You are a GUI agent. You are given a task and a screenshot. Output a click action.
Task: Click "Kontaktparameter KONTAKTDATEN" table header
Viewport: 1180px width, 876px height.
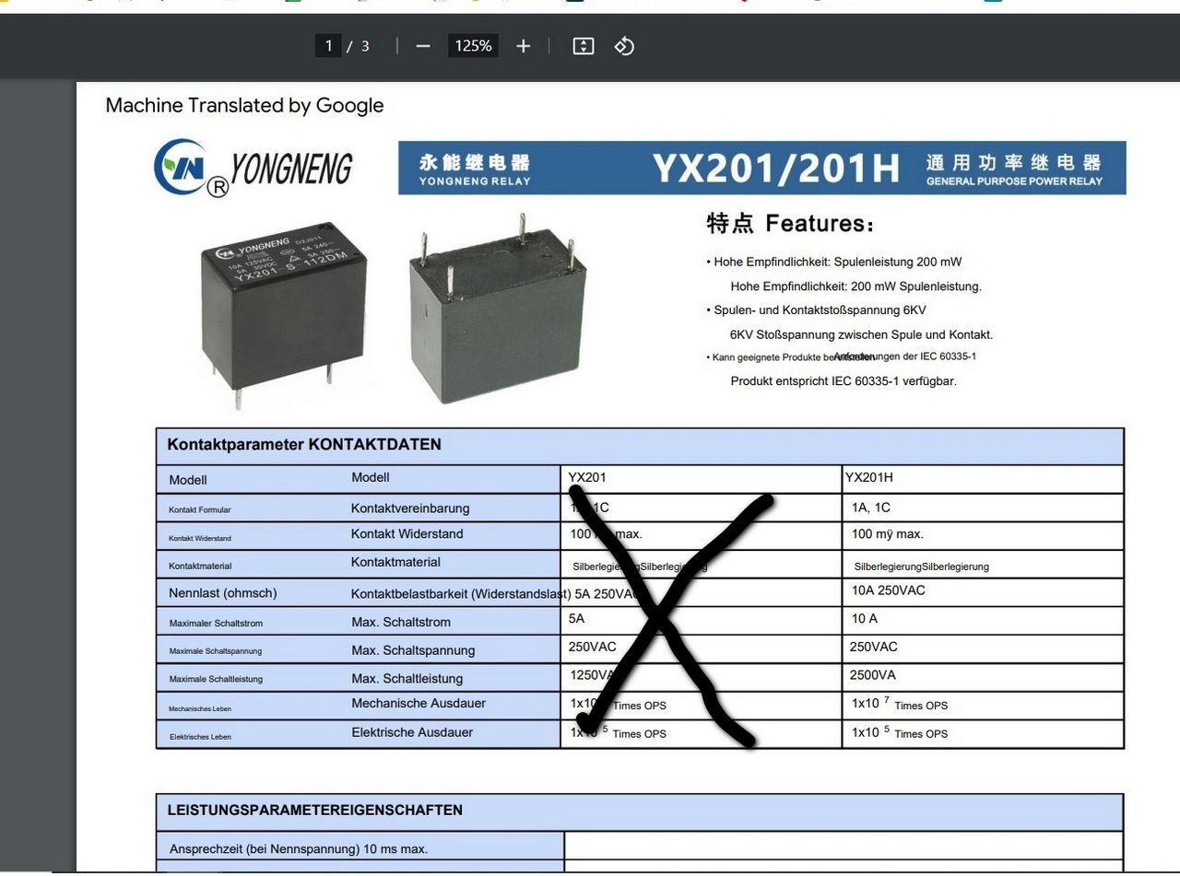click(x=304, y=445)
